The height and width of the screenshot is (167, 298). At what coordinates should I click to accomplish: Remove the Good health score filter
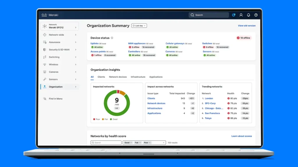131,142
